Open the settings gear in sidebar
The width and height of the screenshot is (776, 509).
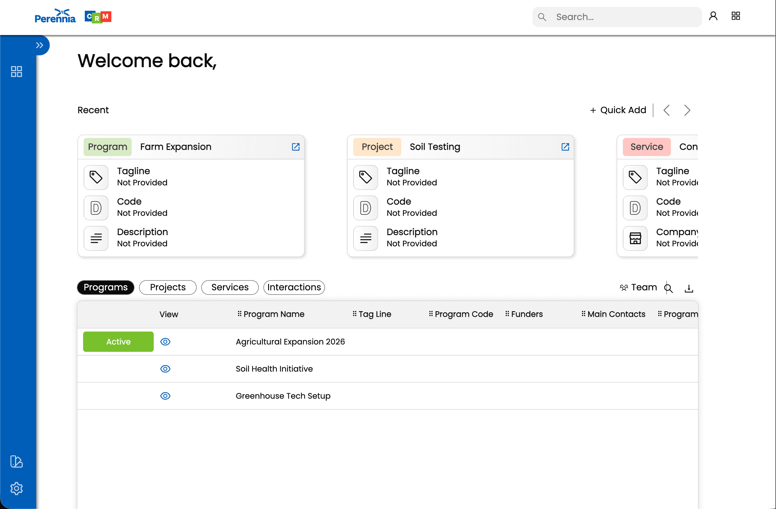coord(16,488)
